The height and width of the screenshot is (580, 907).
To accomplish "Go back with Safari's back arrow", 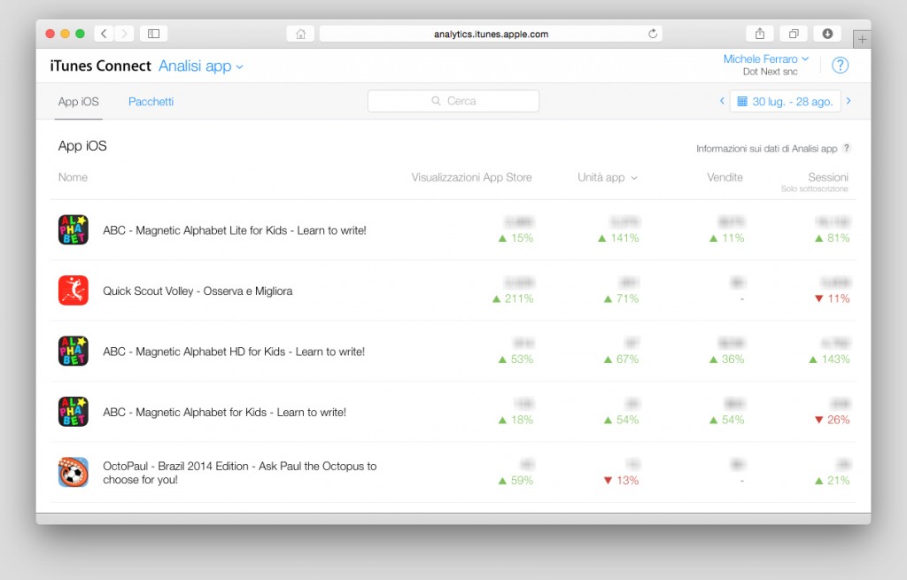I will pyautogui.click(x=105, y=34).
